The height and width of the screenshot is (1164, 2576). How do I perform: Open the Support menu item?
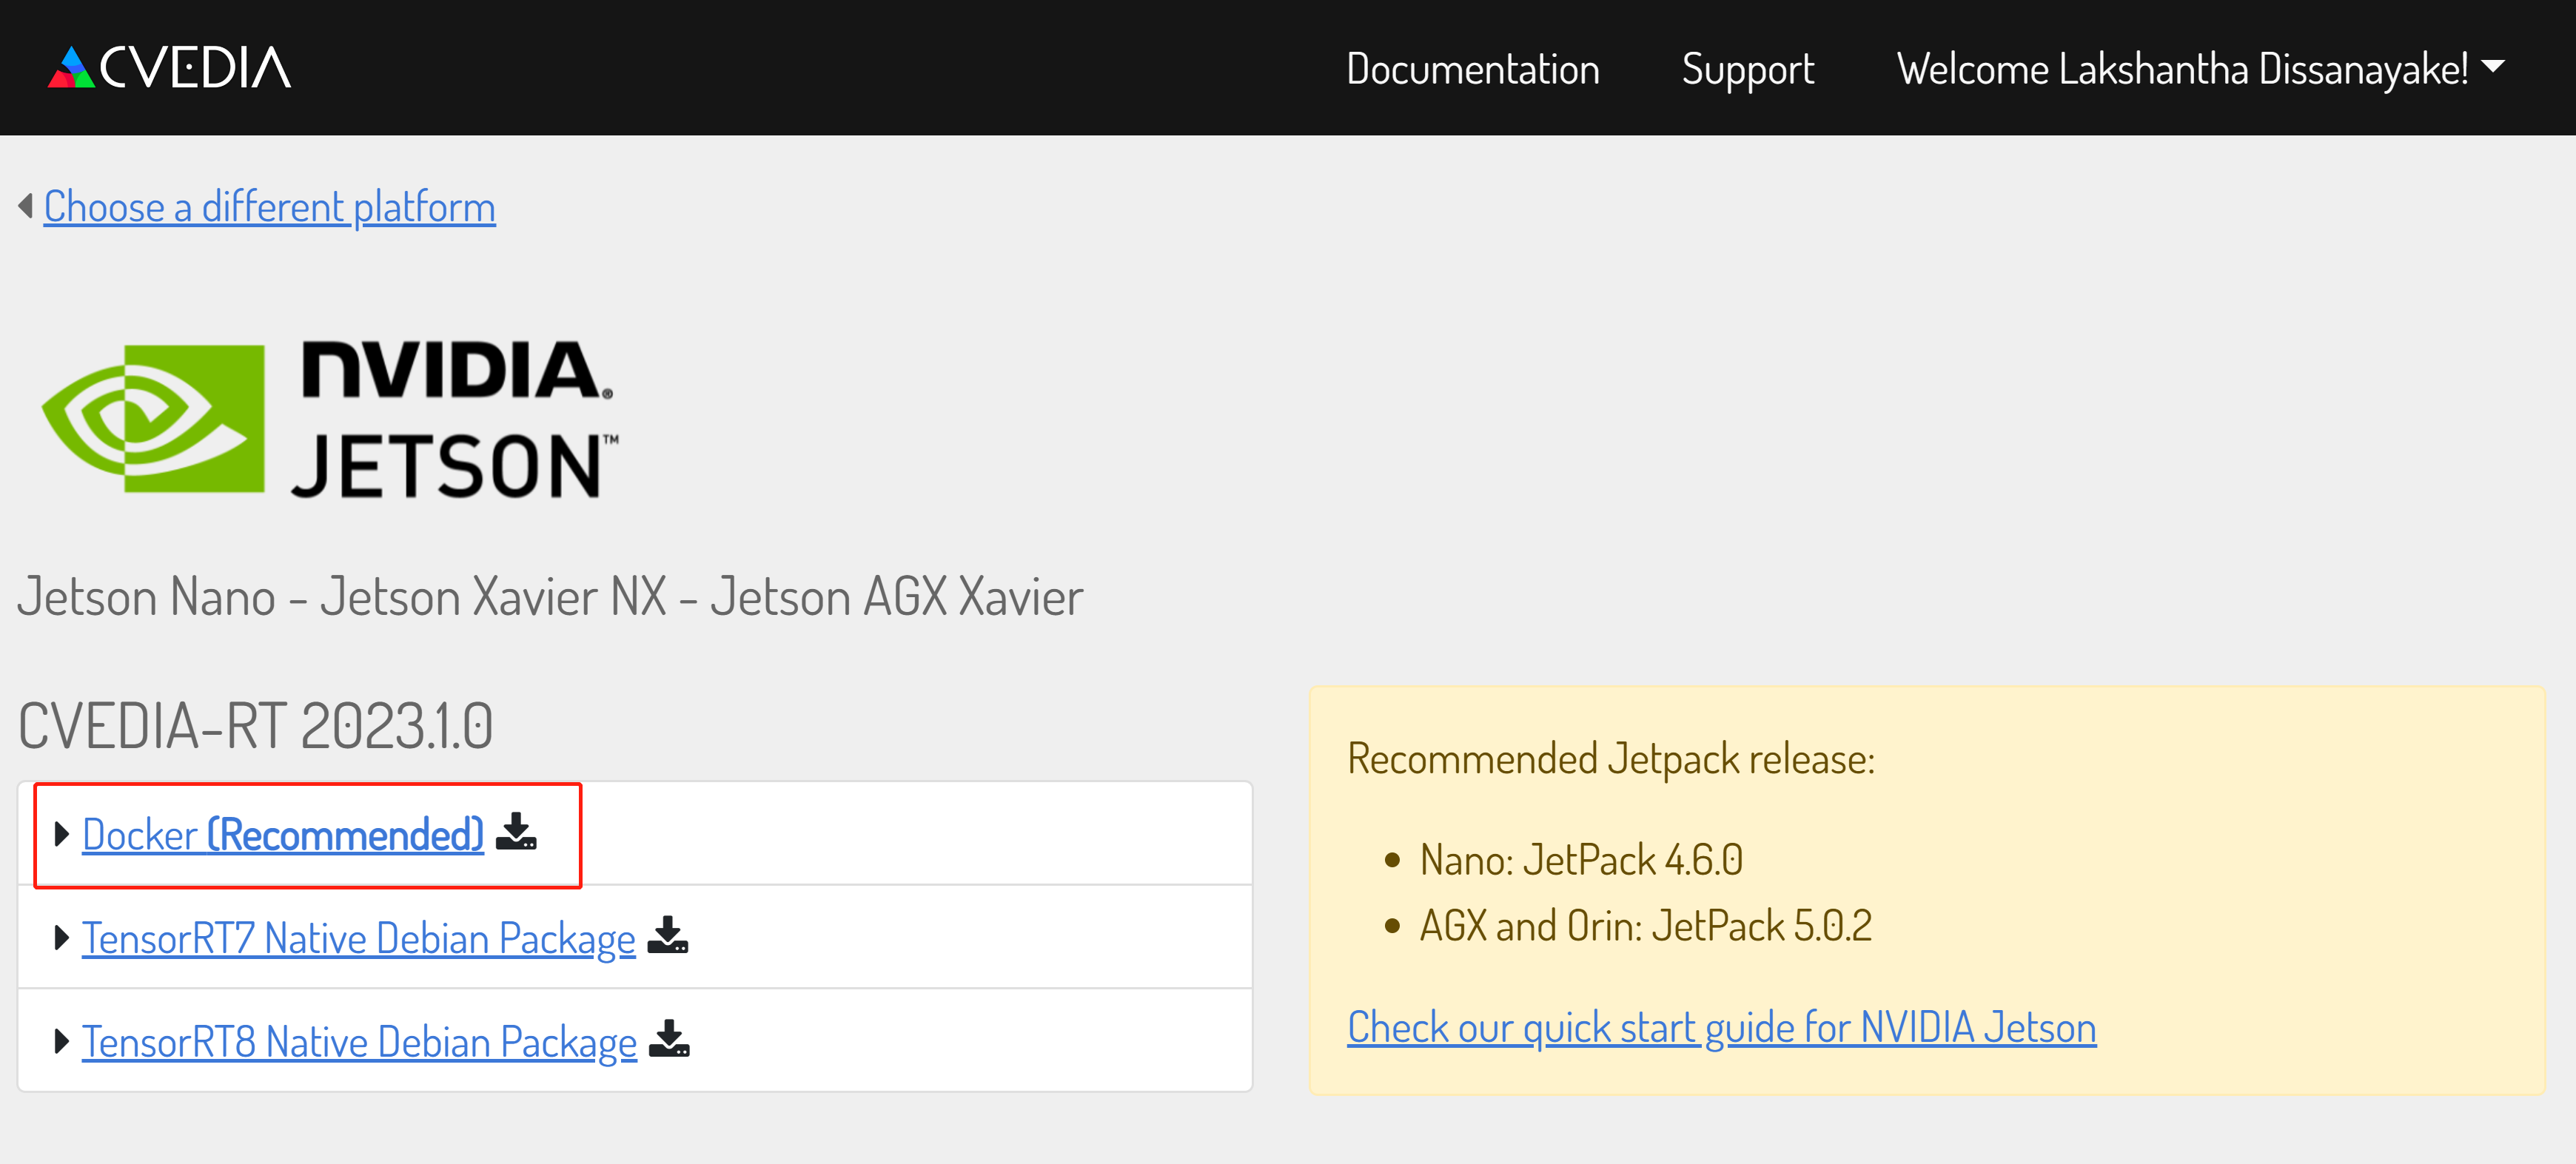1748,68
